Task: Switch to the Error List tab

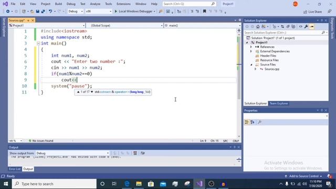Action: tap(15, 169)
